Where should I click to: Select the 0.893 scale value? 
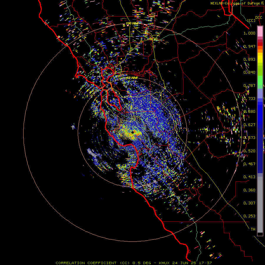[x=249, y=59]
